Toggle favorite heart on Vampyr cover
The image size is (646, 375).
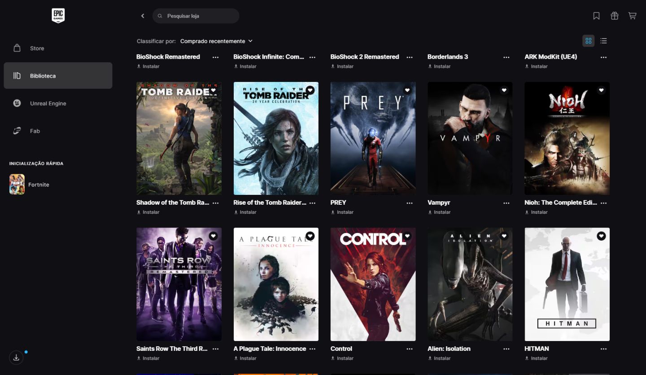(504, 90)
